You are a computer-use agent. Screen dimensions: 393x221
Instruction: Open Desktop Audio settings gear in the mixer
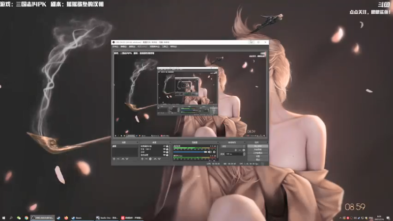point(214,152)
